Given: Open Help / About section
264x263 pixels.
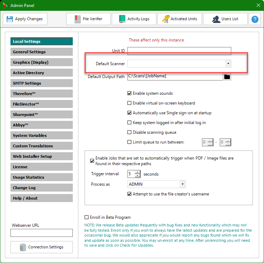Looking at the screenshot, I should pyautogui.click(x=41, y=198).
